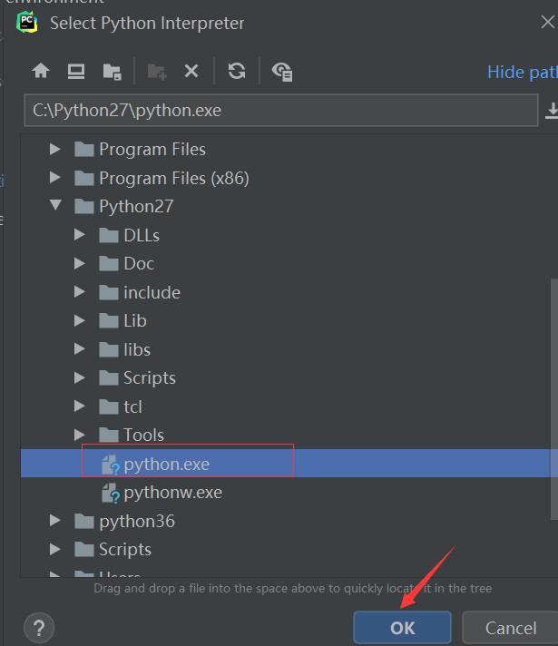This screenshot has width=558, height=646.
Task: Click the Program Files (x86) folder icon
Action: coord(84,178)
